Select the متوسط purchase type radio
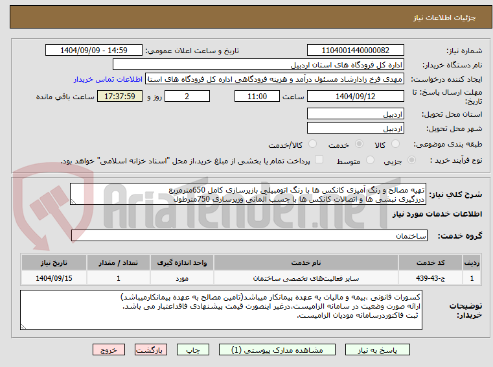The width and height of the screenshot is (493, 367). 370,160
